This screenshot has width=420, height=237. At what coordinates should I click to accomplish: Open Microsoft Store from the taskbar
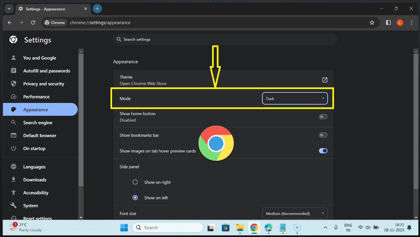(226, 227)
